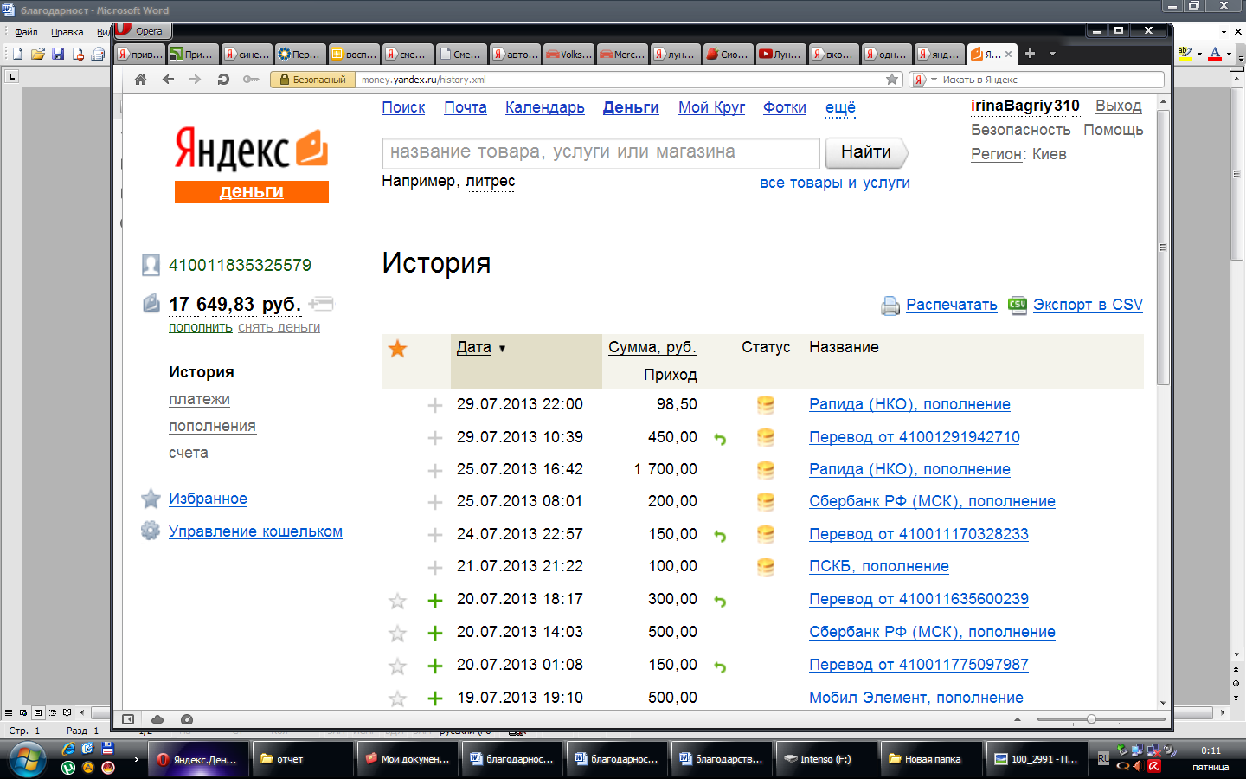This screenshot has height=779, width=1246.
Task: Expand Word highlight color dropdown arrow
Action: click(1199, 54)
